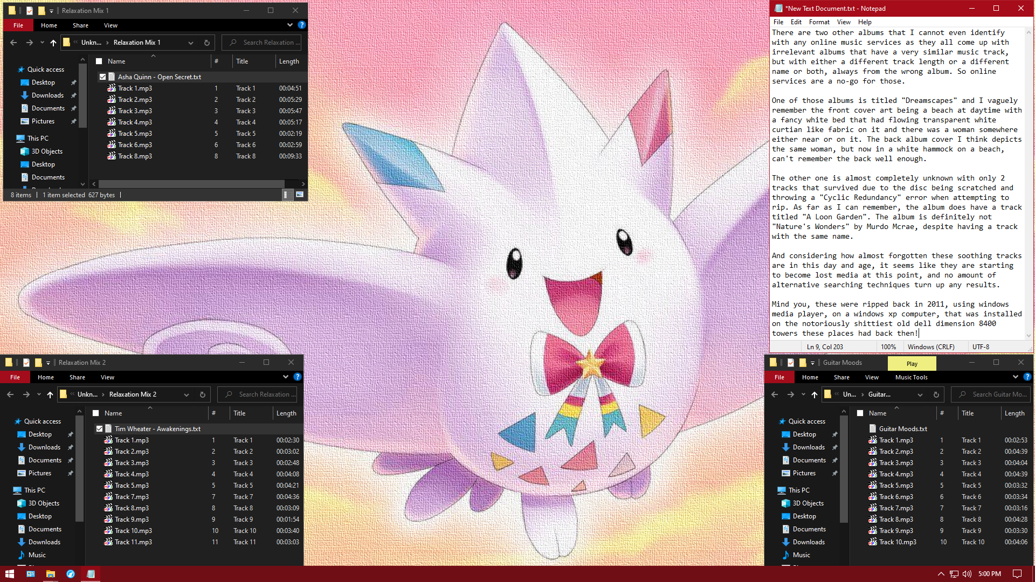Click horizontal scrollbar in Relaxation Mix 1 file list
The height and width of the screenshot is (582, 1035).
[191, 184]
